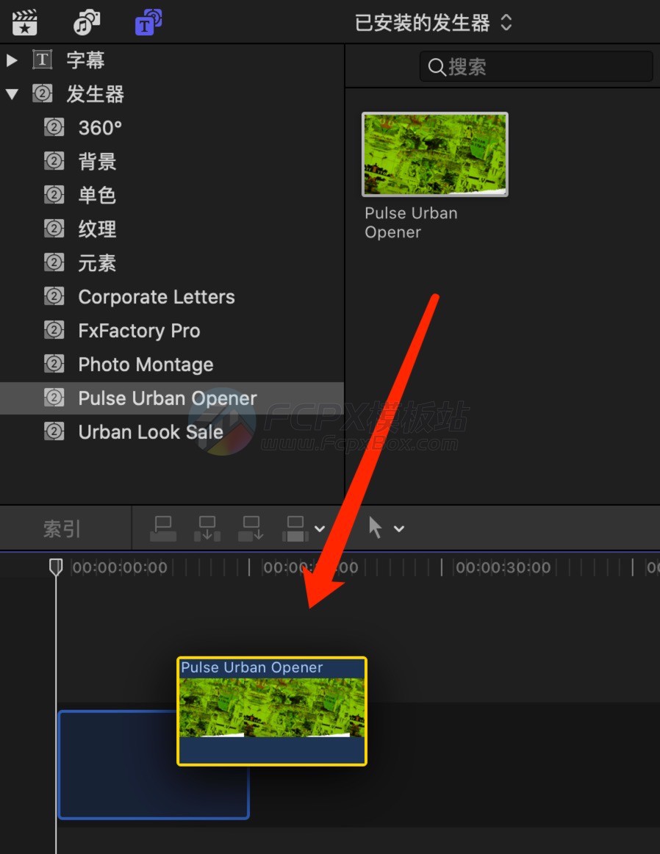
Task: Click the generator icon beside 单色
Action: 54,195
